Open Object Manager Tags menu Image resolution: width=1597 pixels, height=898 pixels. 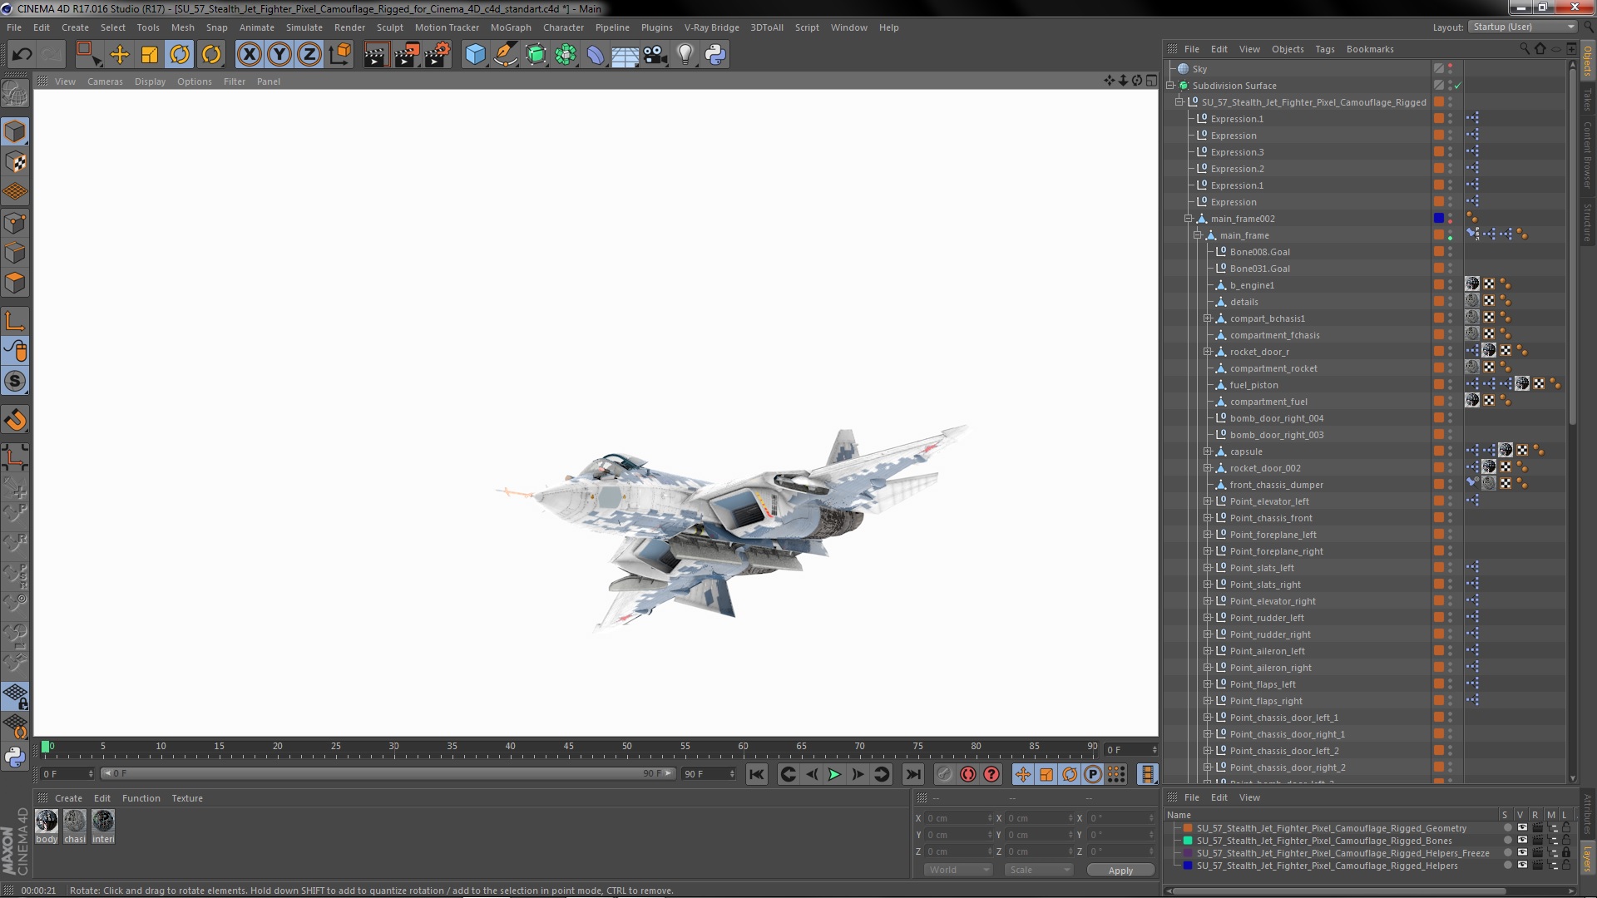click(1325, 49)
